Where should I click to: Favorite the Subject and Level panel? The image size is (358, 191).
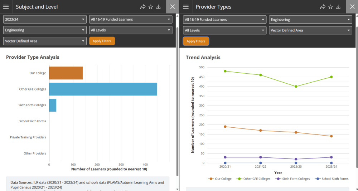pos(151,7)
